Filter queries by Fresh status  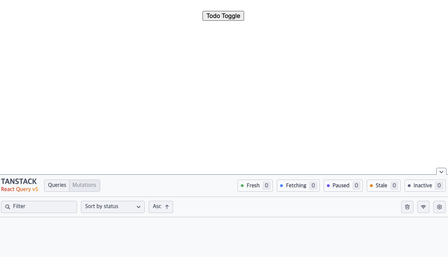[x=255, y=186]
